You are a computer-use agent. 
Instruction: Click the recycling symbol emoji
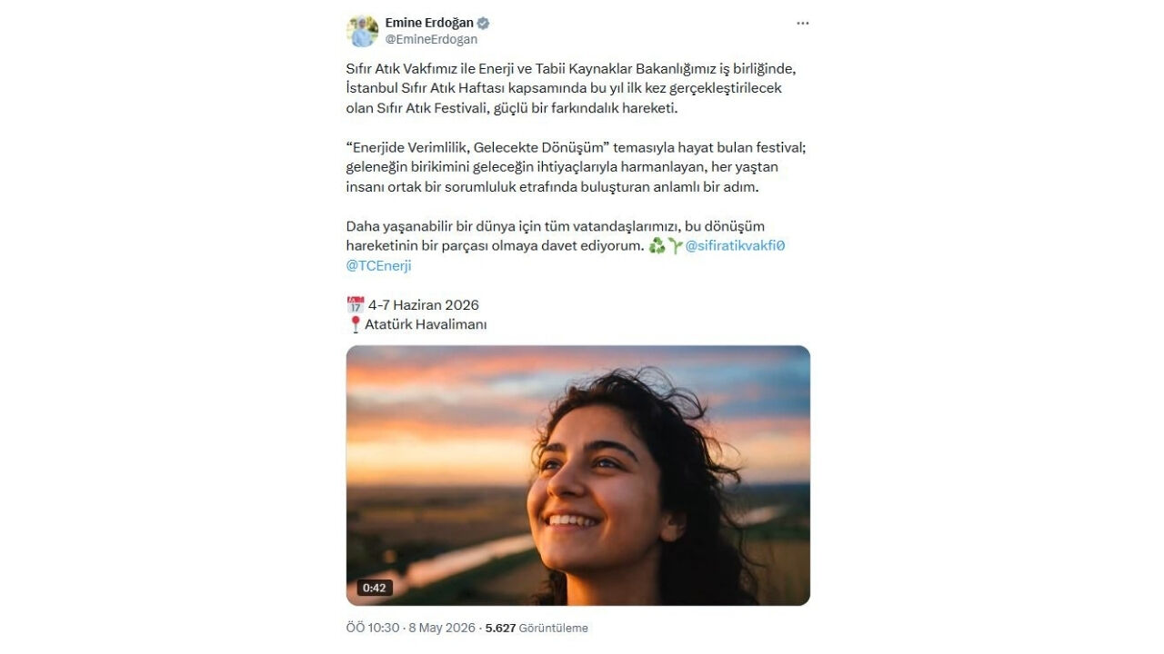[657, 246]
